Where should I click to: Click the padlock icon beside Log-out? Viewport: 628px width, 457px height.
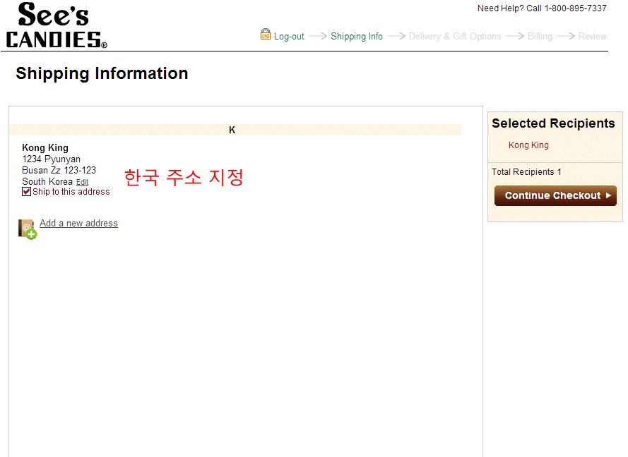coord(266,34)
